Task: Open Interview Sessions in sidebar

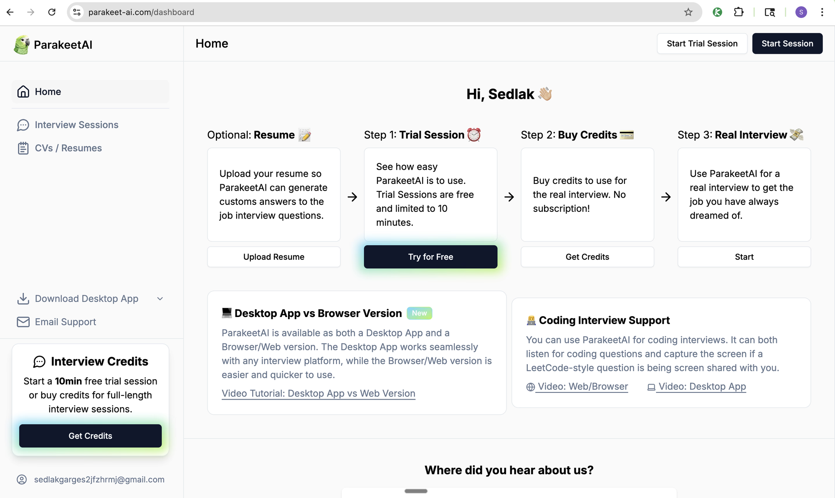Action: coord(76,125)
